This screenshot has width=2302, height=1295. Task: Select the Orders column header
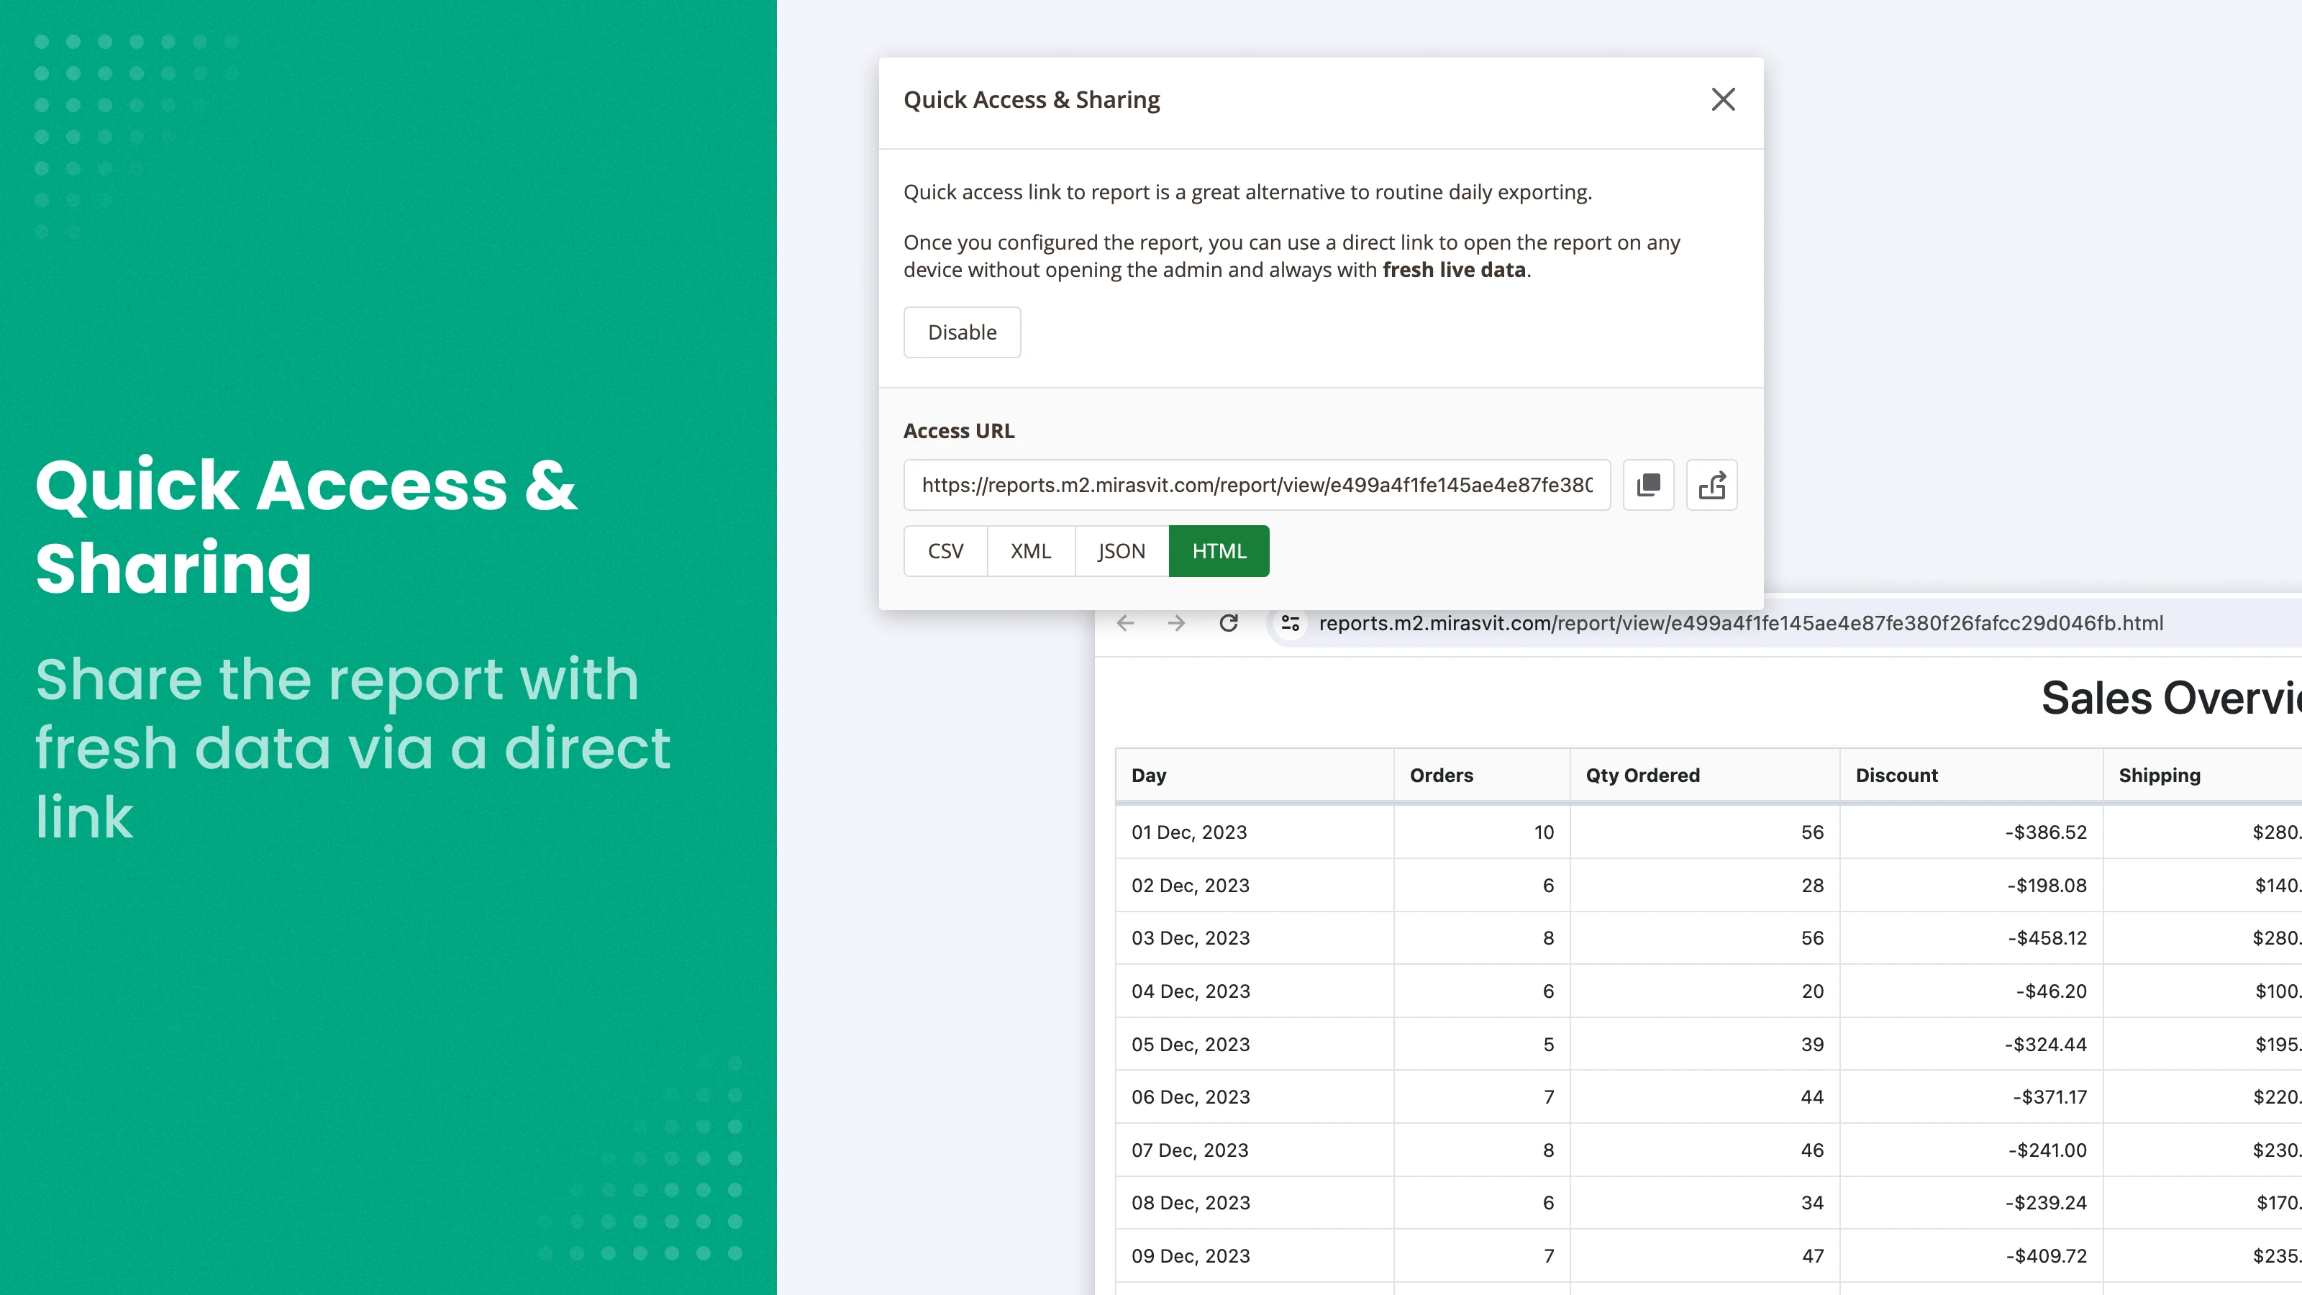tap(1440, 775)
